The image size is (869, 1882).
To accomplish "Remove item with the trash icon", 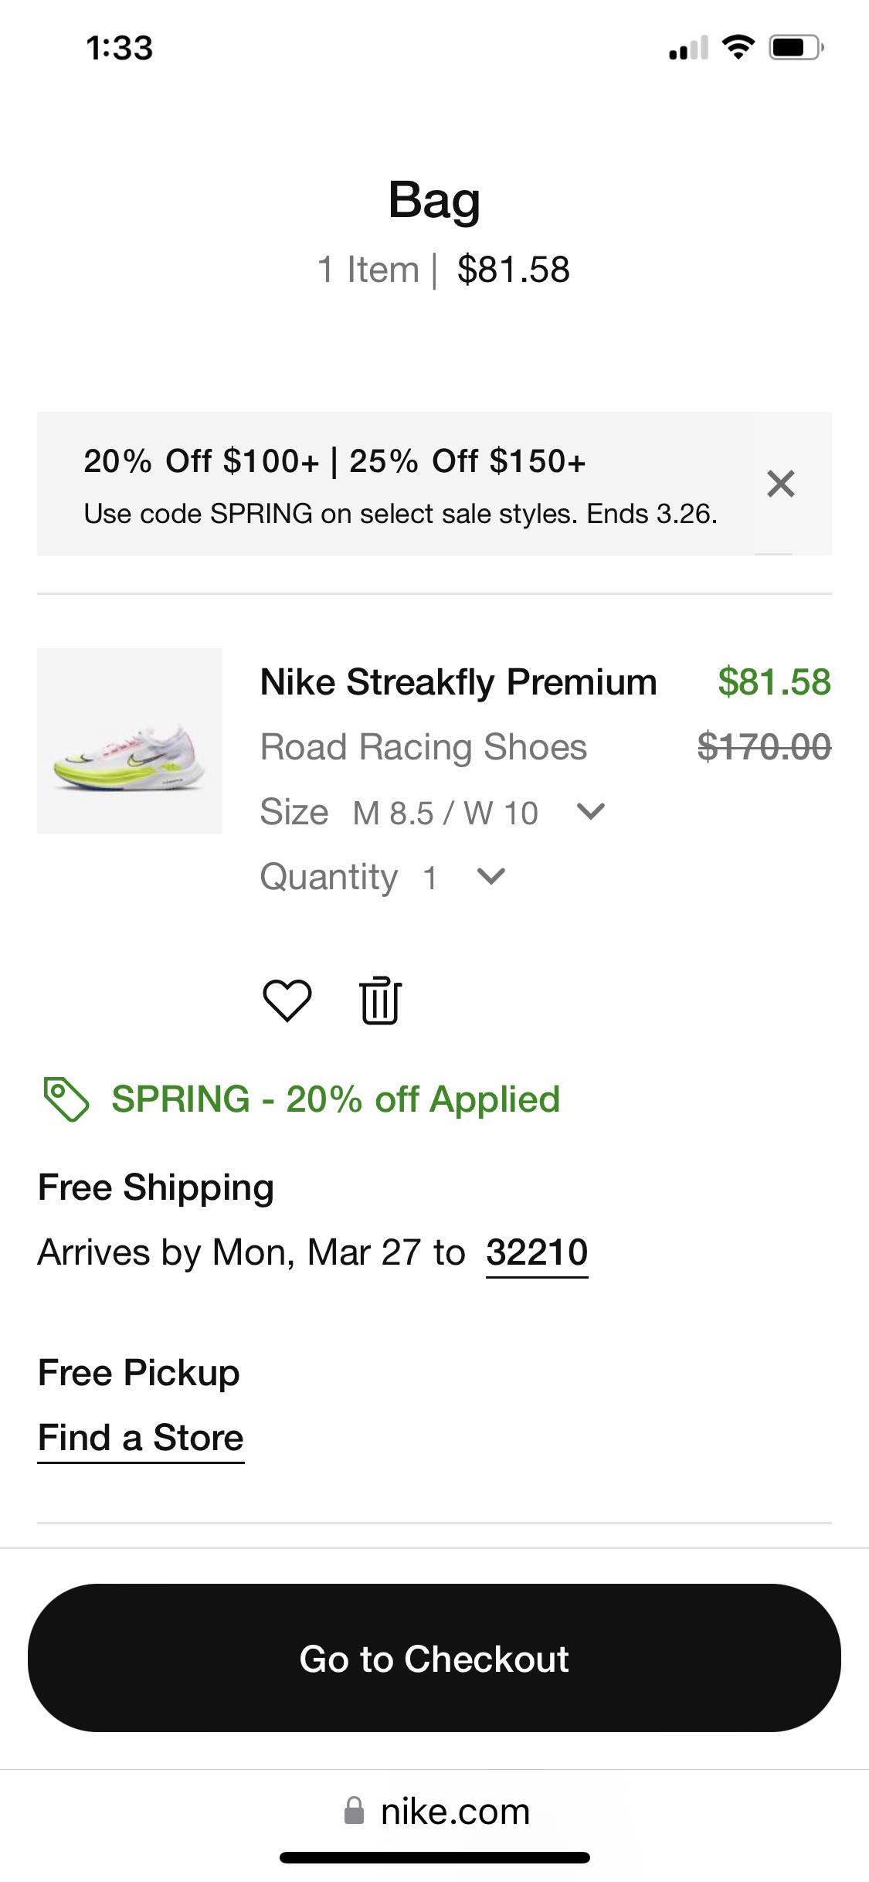I will point(380,1001).
